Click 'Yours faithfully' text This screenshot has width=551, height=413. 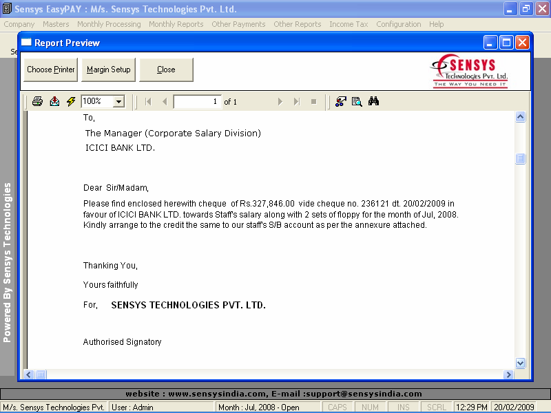tap(110, 285)
